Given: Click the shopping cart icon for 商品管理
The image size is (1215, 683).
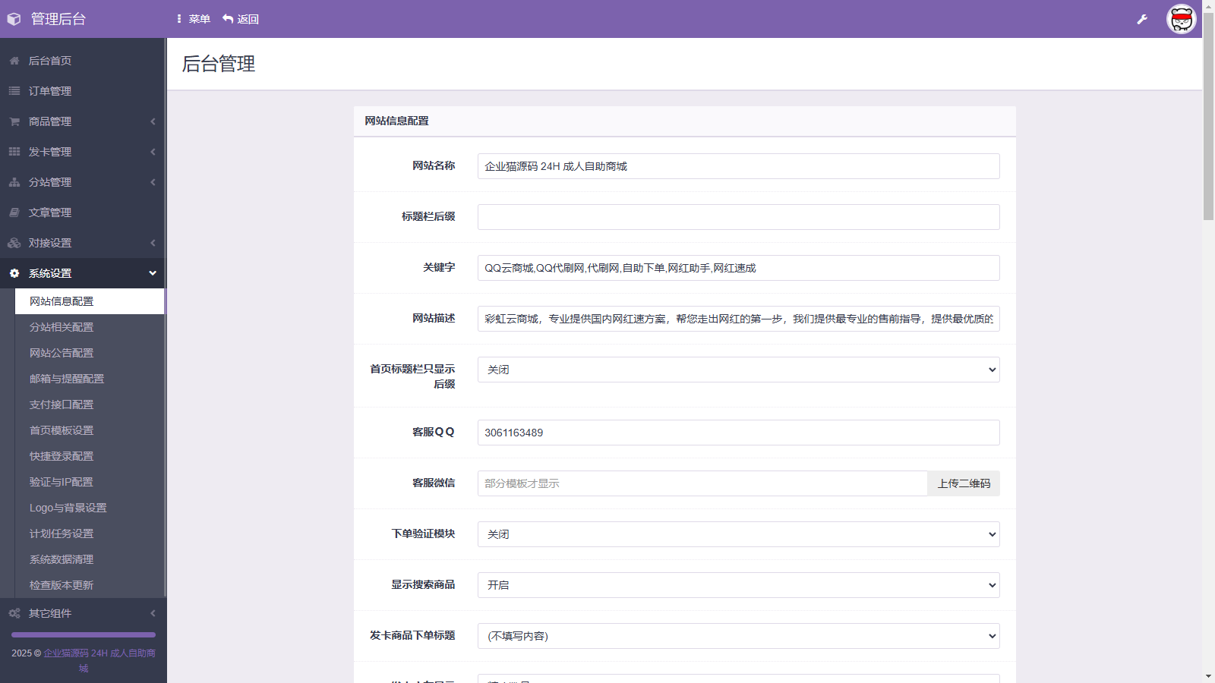Looking at the screenshot, I should 14,121.
